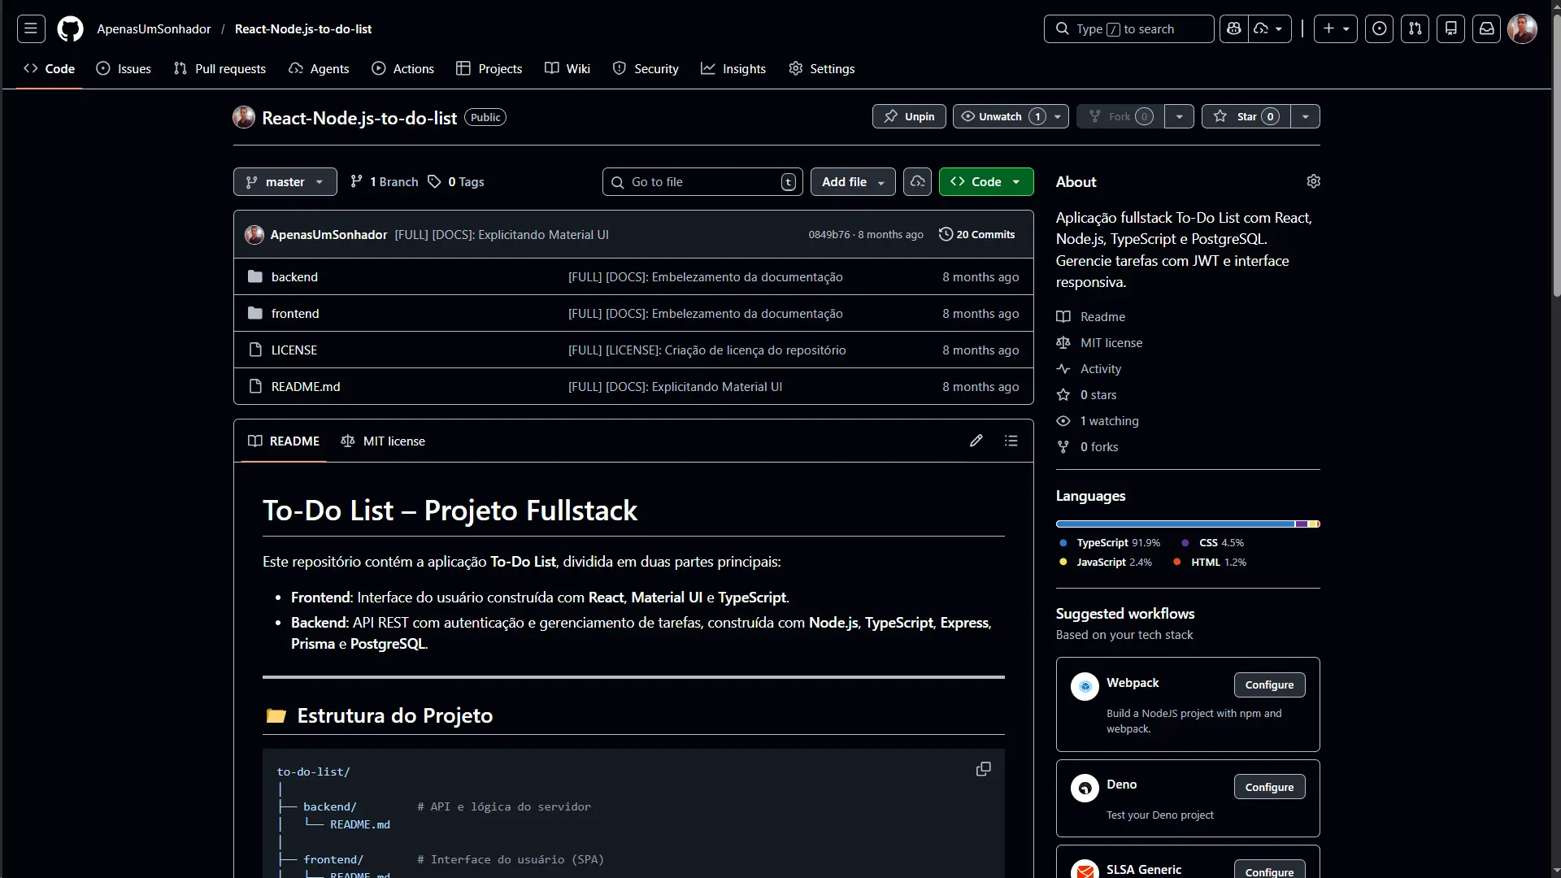Image resolution: width=1561 pixels, height=878 pixels.
Task: Toggle Unwatch for repository notifications
Action: pos(1000,116)
